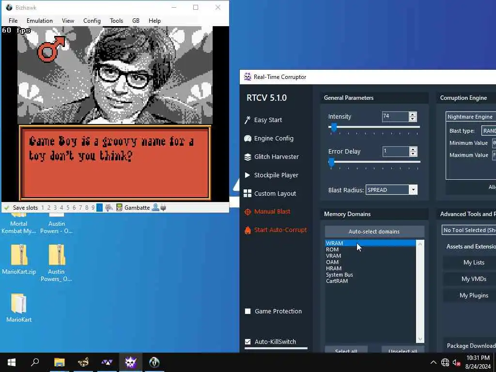
Task: Open the Config menu in Bizhawk
Action: coord(92,20)
